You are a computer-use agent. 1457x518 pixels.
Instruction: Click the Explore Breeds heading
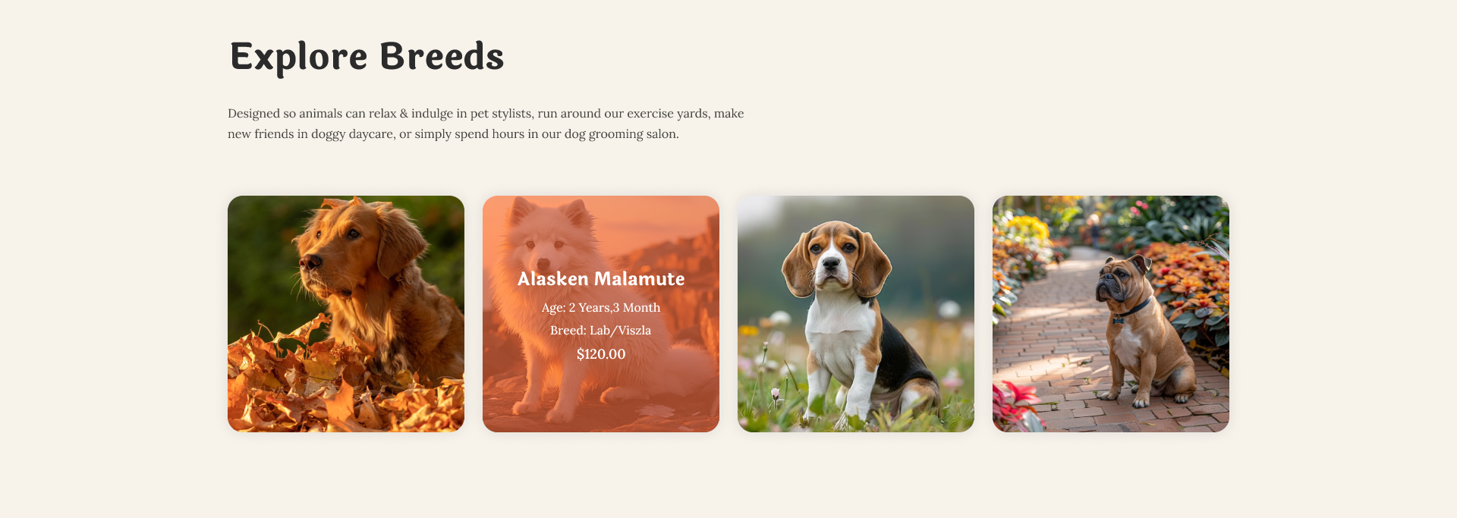[x=367, y=57]
